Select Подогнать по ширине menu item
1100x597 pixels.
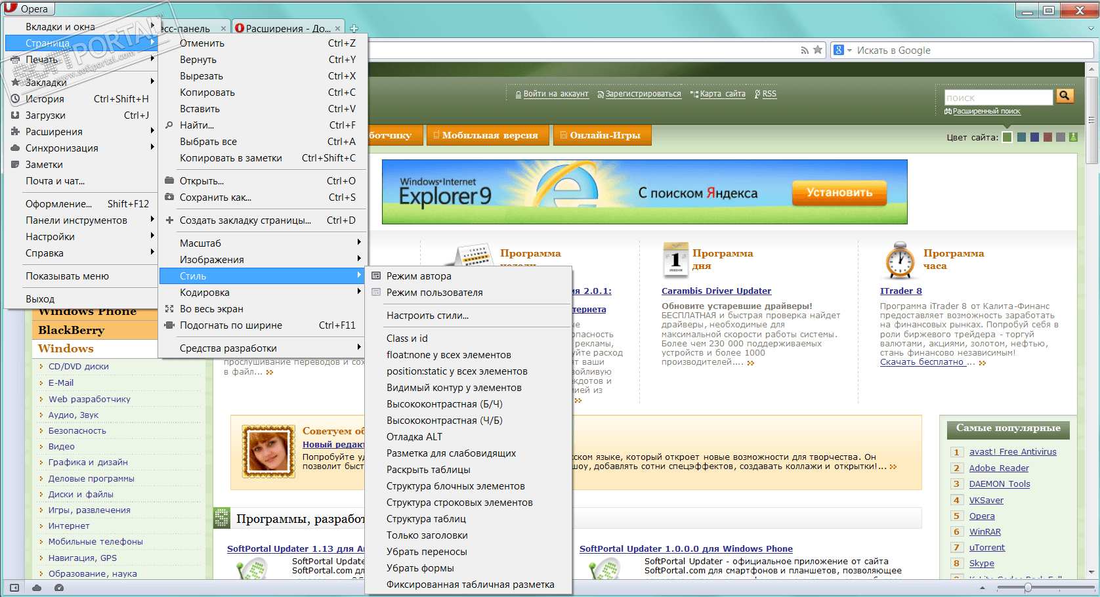click(x=263, y=325)
